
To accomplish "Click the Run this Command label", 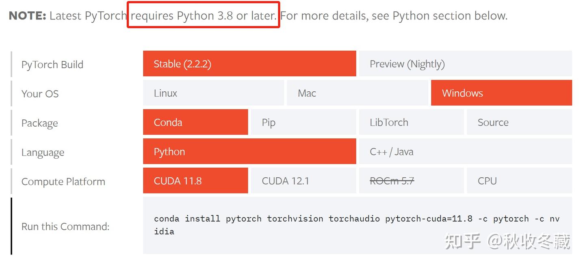I will click(x=65, y=226).
